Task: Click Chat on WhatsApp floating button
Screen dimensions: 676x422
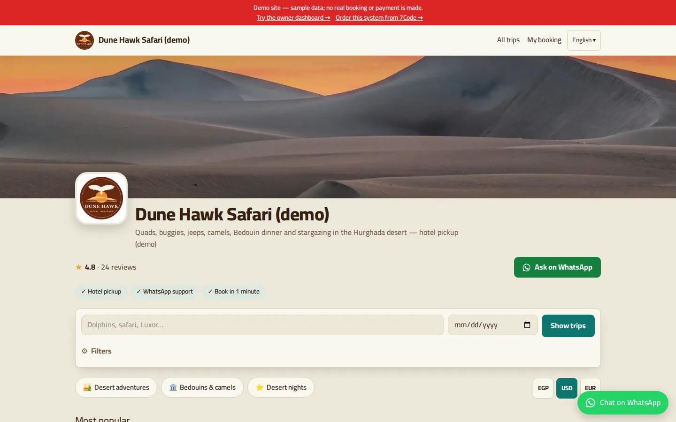Action: pyautogui.click(x=623, y=403)
